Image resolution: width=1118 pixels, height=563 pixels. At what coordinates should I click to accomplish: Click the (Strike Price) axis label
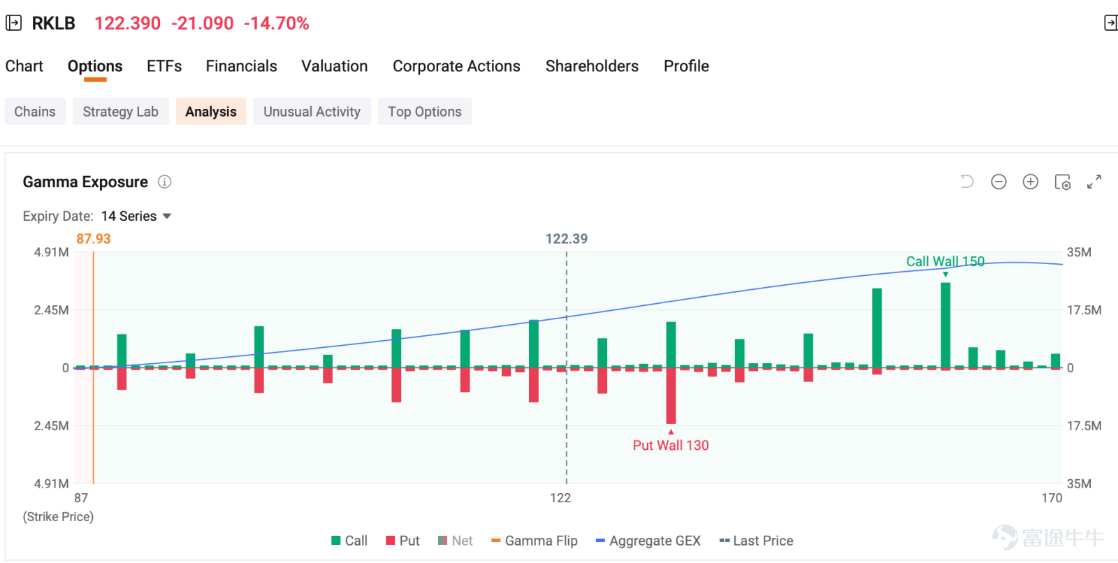[x=58, y=517]
